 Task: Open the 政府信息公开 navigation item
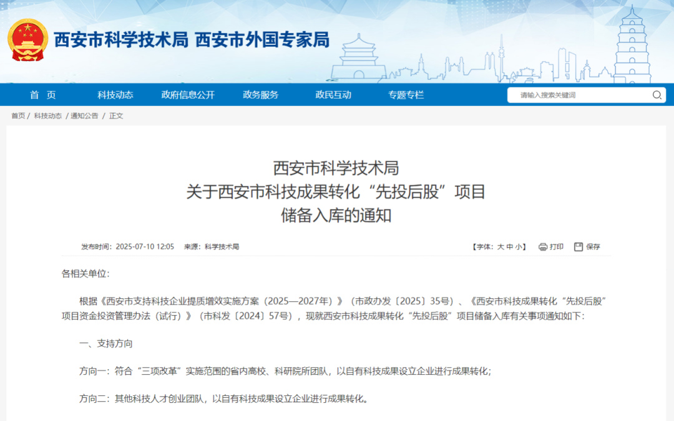click(x=188, y=95)
